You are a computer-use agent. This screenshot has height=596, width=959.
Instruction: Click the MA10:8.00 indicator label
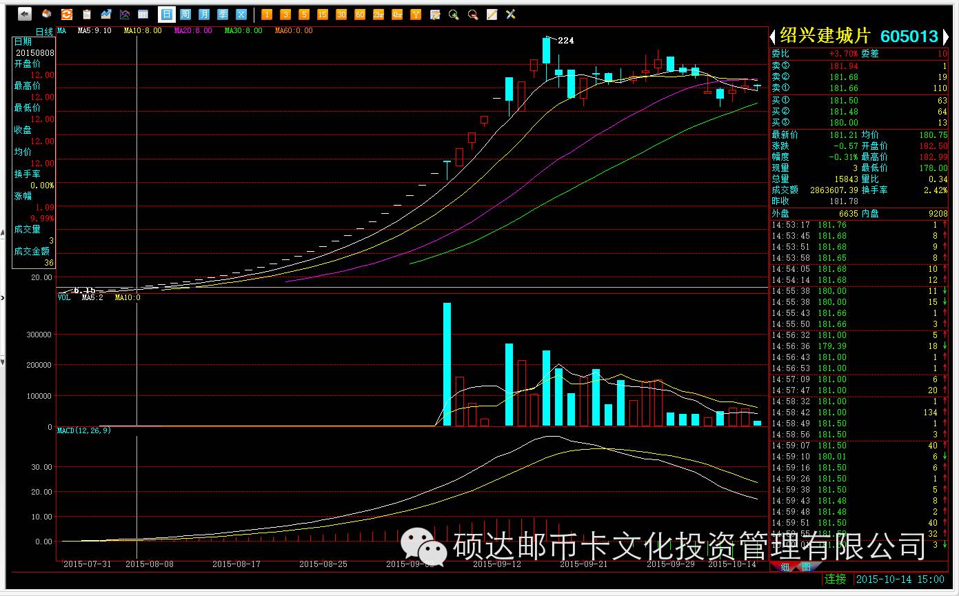pos(143,31)
